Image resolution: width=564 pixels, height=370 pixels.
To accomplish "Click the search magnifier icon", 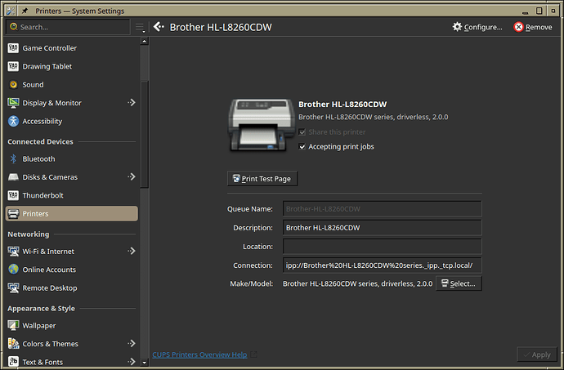I will [x=14, y=27].
